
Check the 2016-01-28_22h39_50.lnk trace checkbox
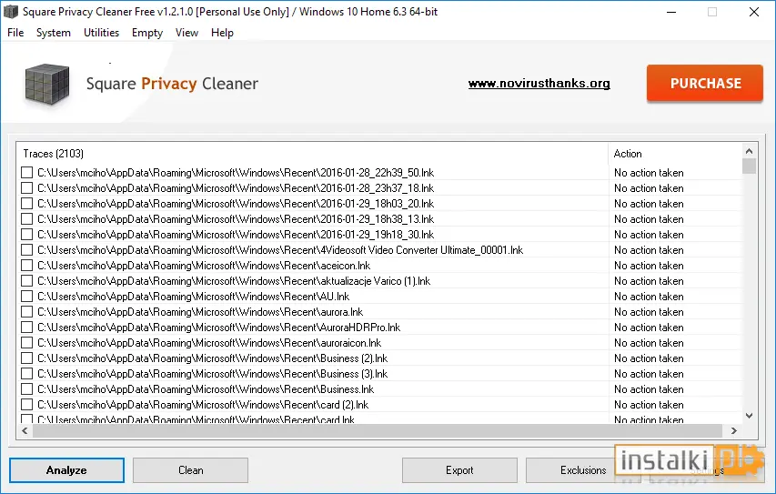(x=26, y=173)
